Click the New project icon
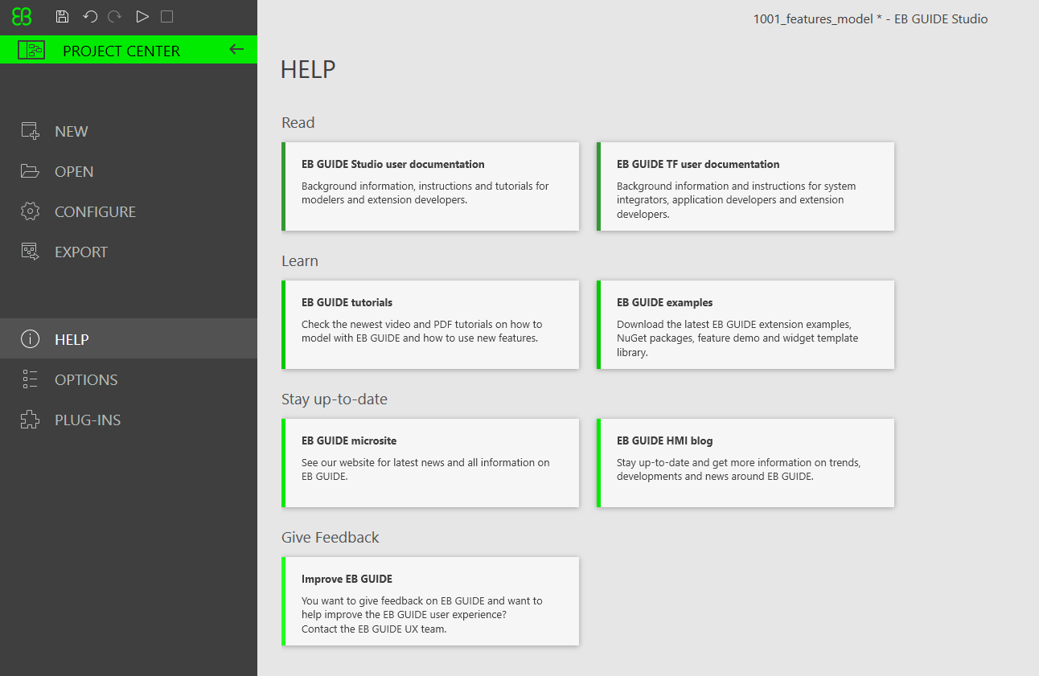 30,131
